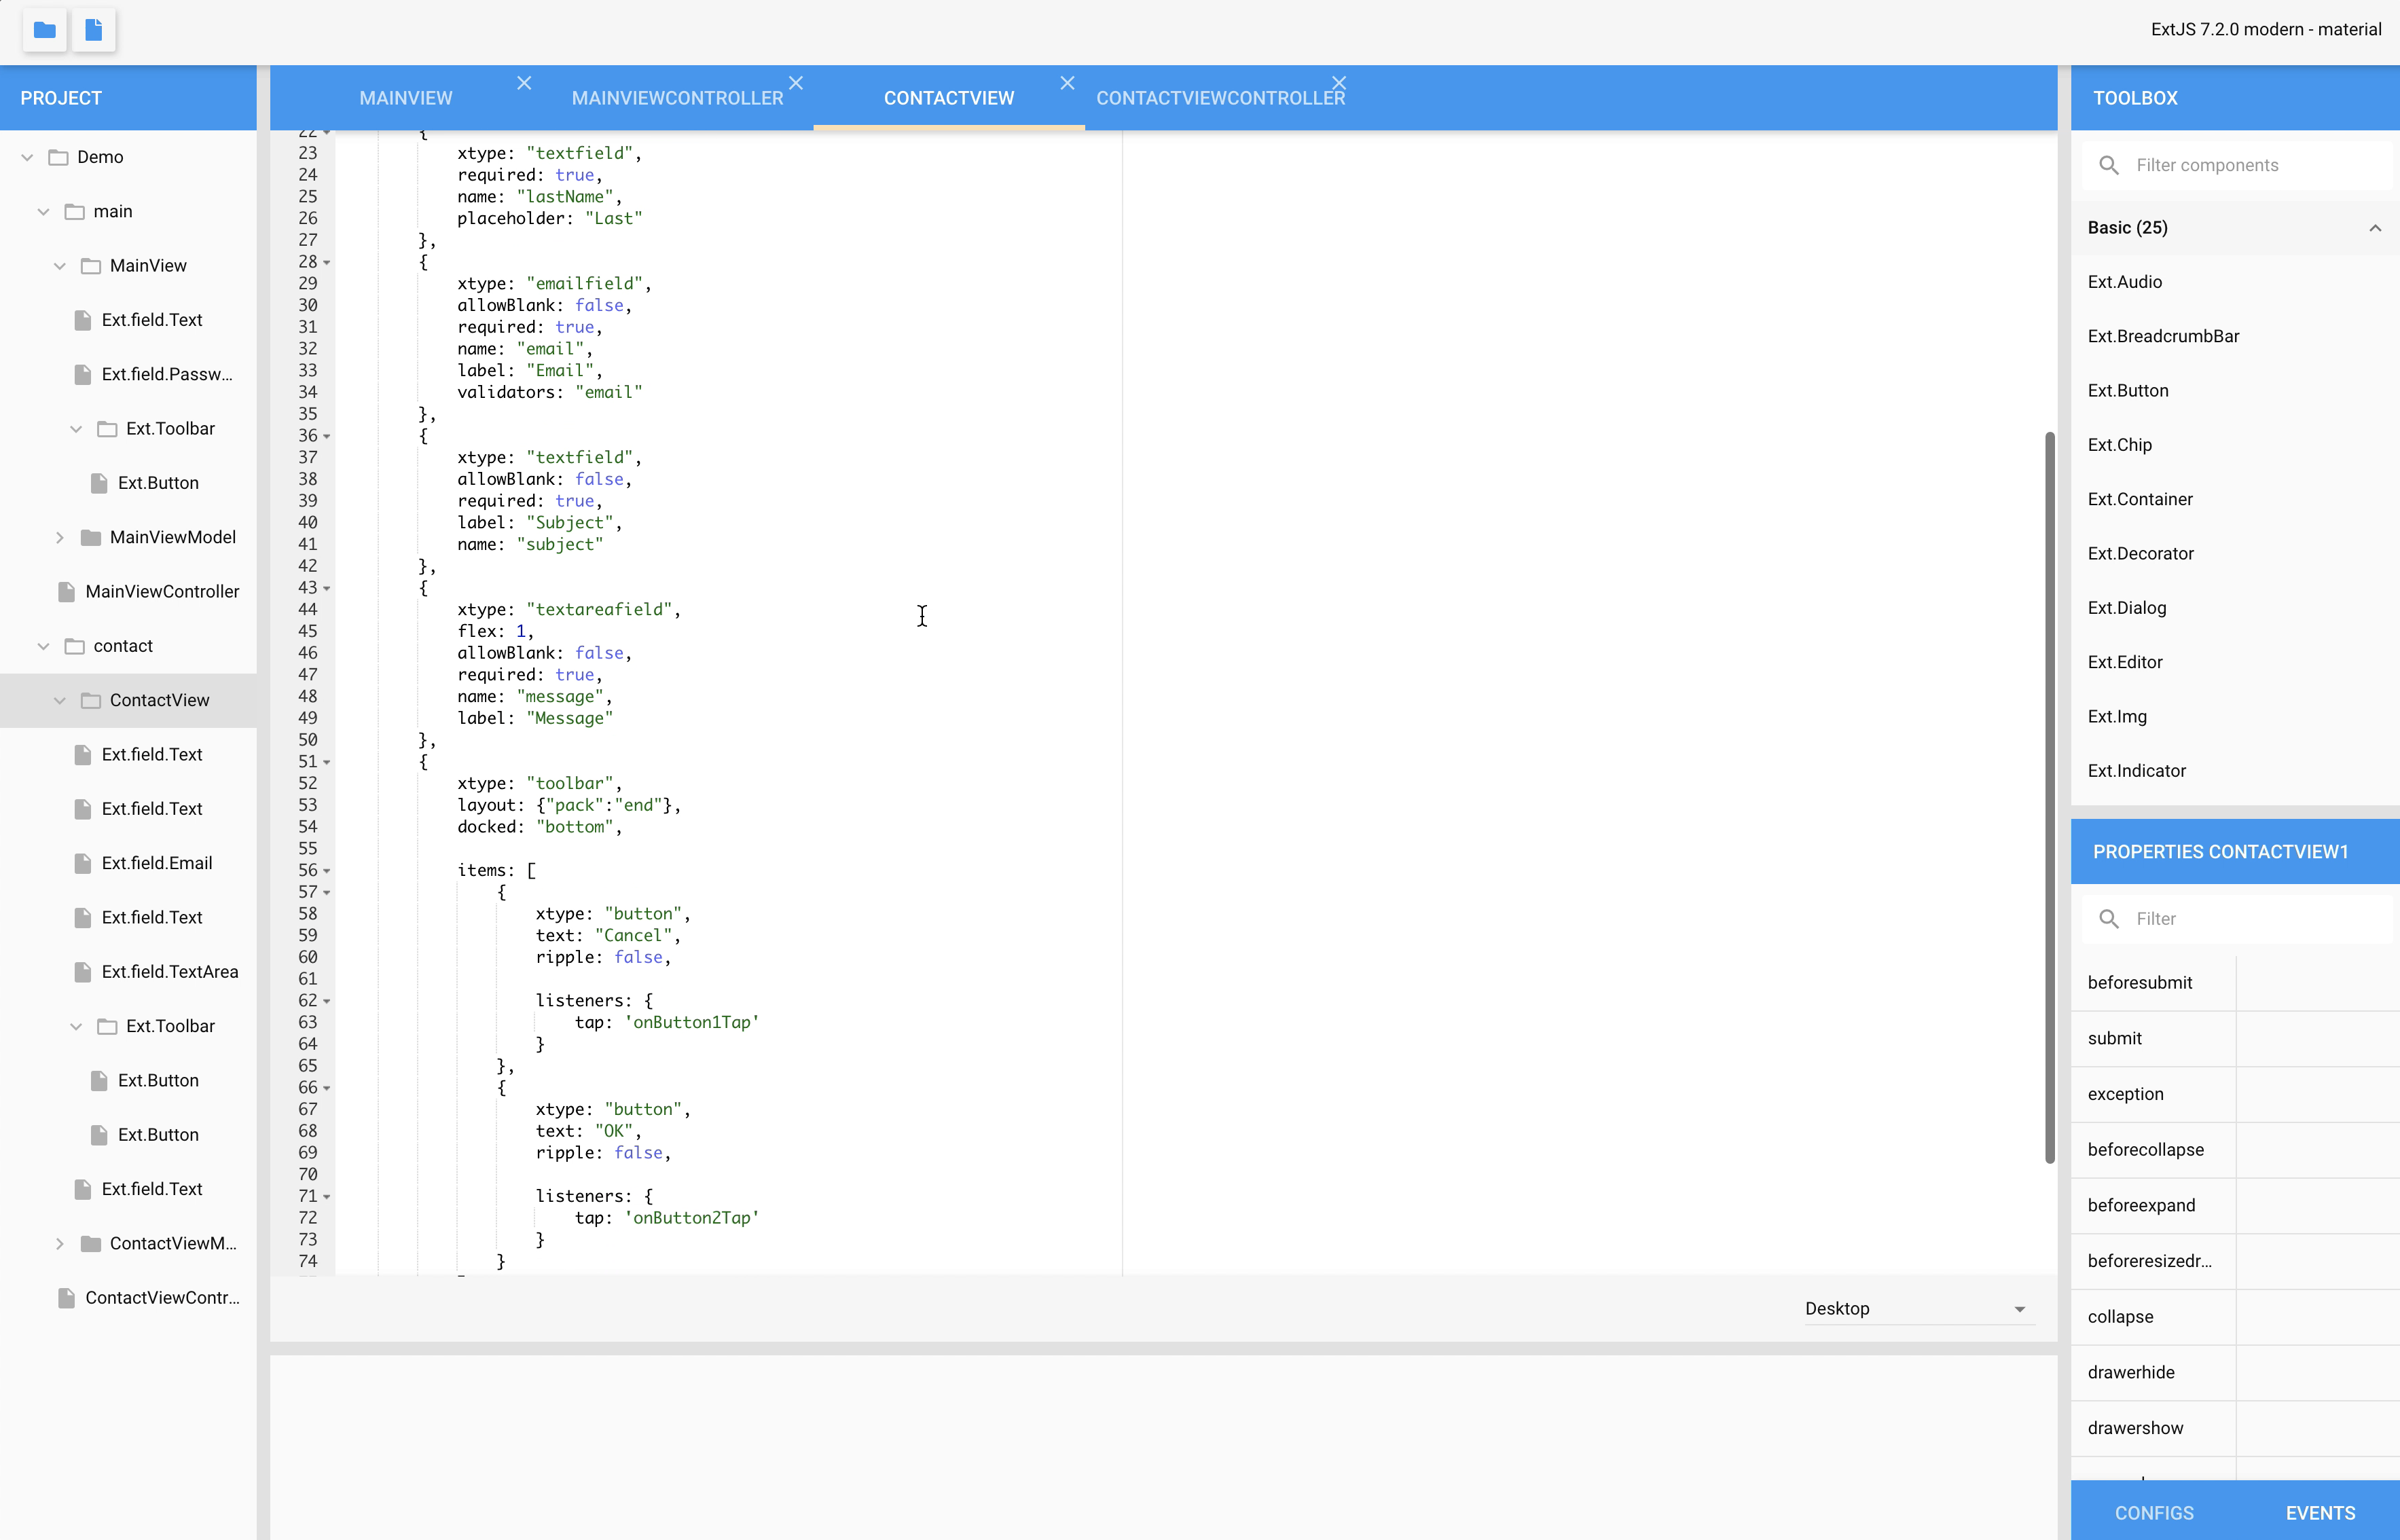The width and height of the screenshot is (2400, 1540).
Task: Click the blue document icon in top toolbar
Action: pyautogui.click(x=93, y=30)
